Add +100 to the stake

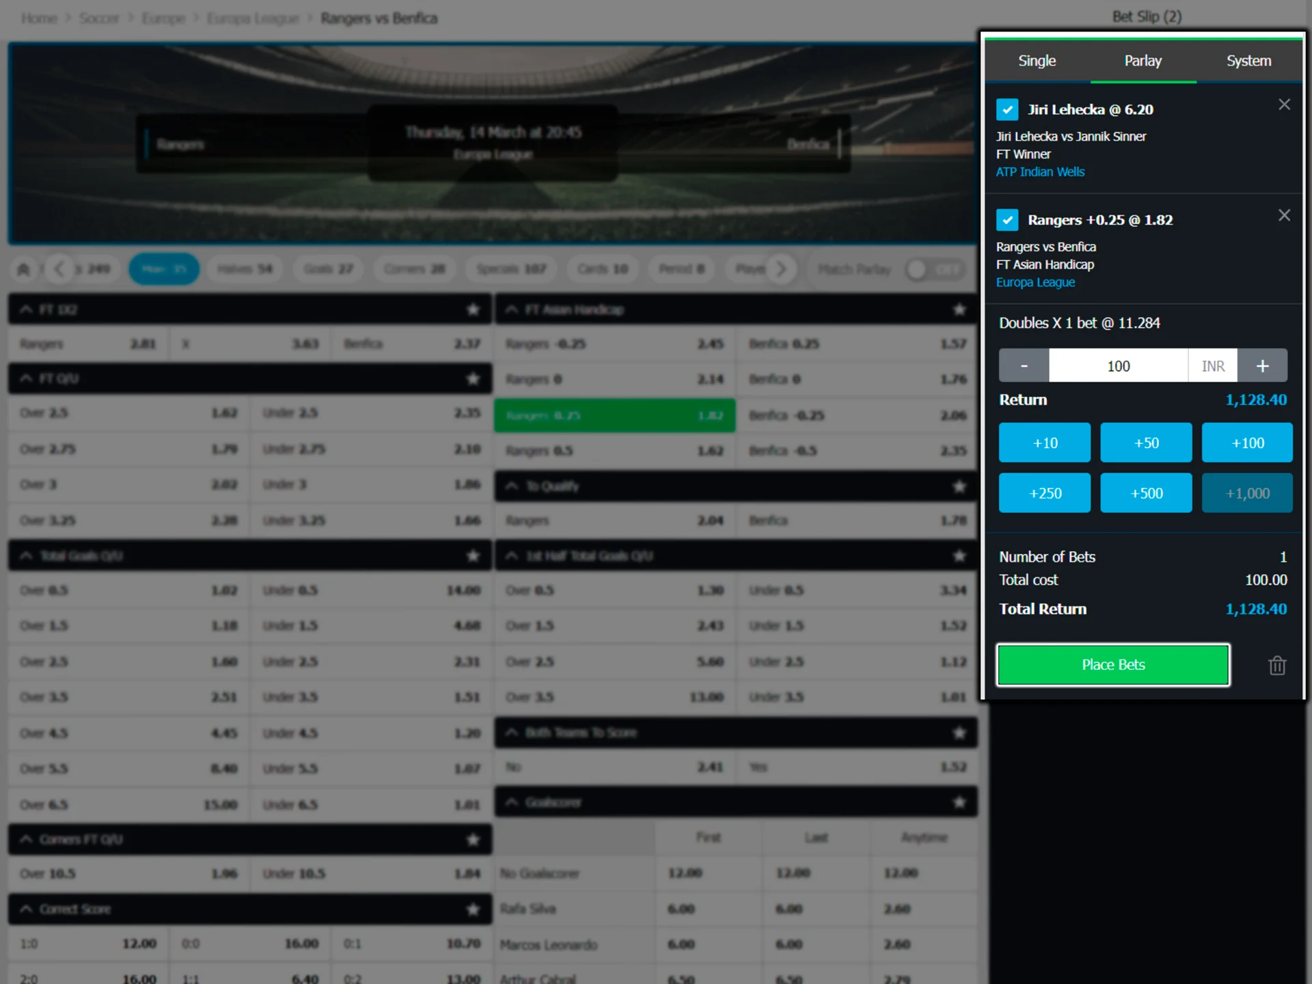point(1248,443)
